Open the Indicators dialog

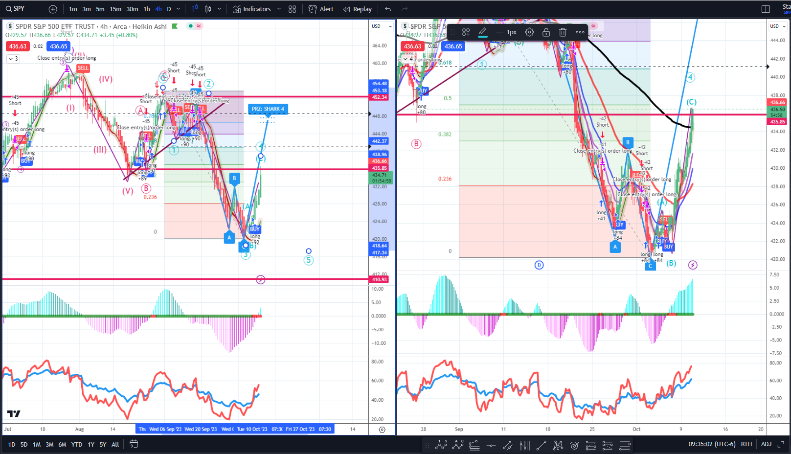click(251, 9)
